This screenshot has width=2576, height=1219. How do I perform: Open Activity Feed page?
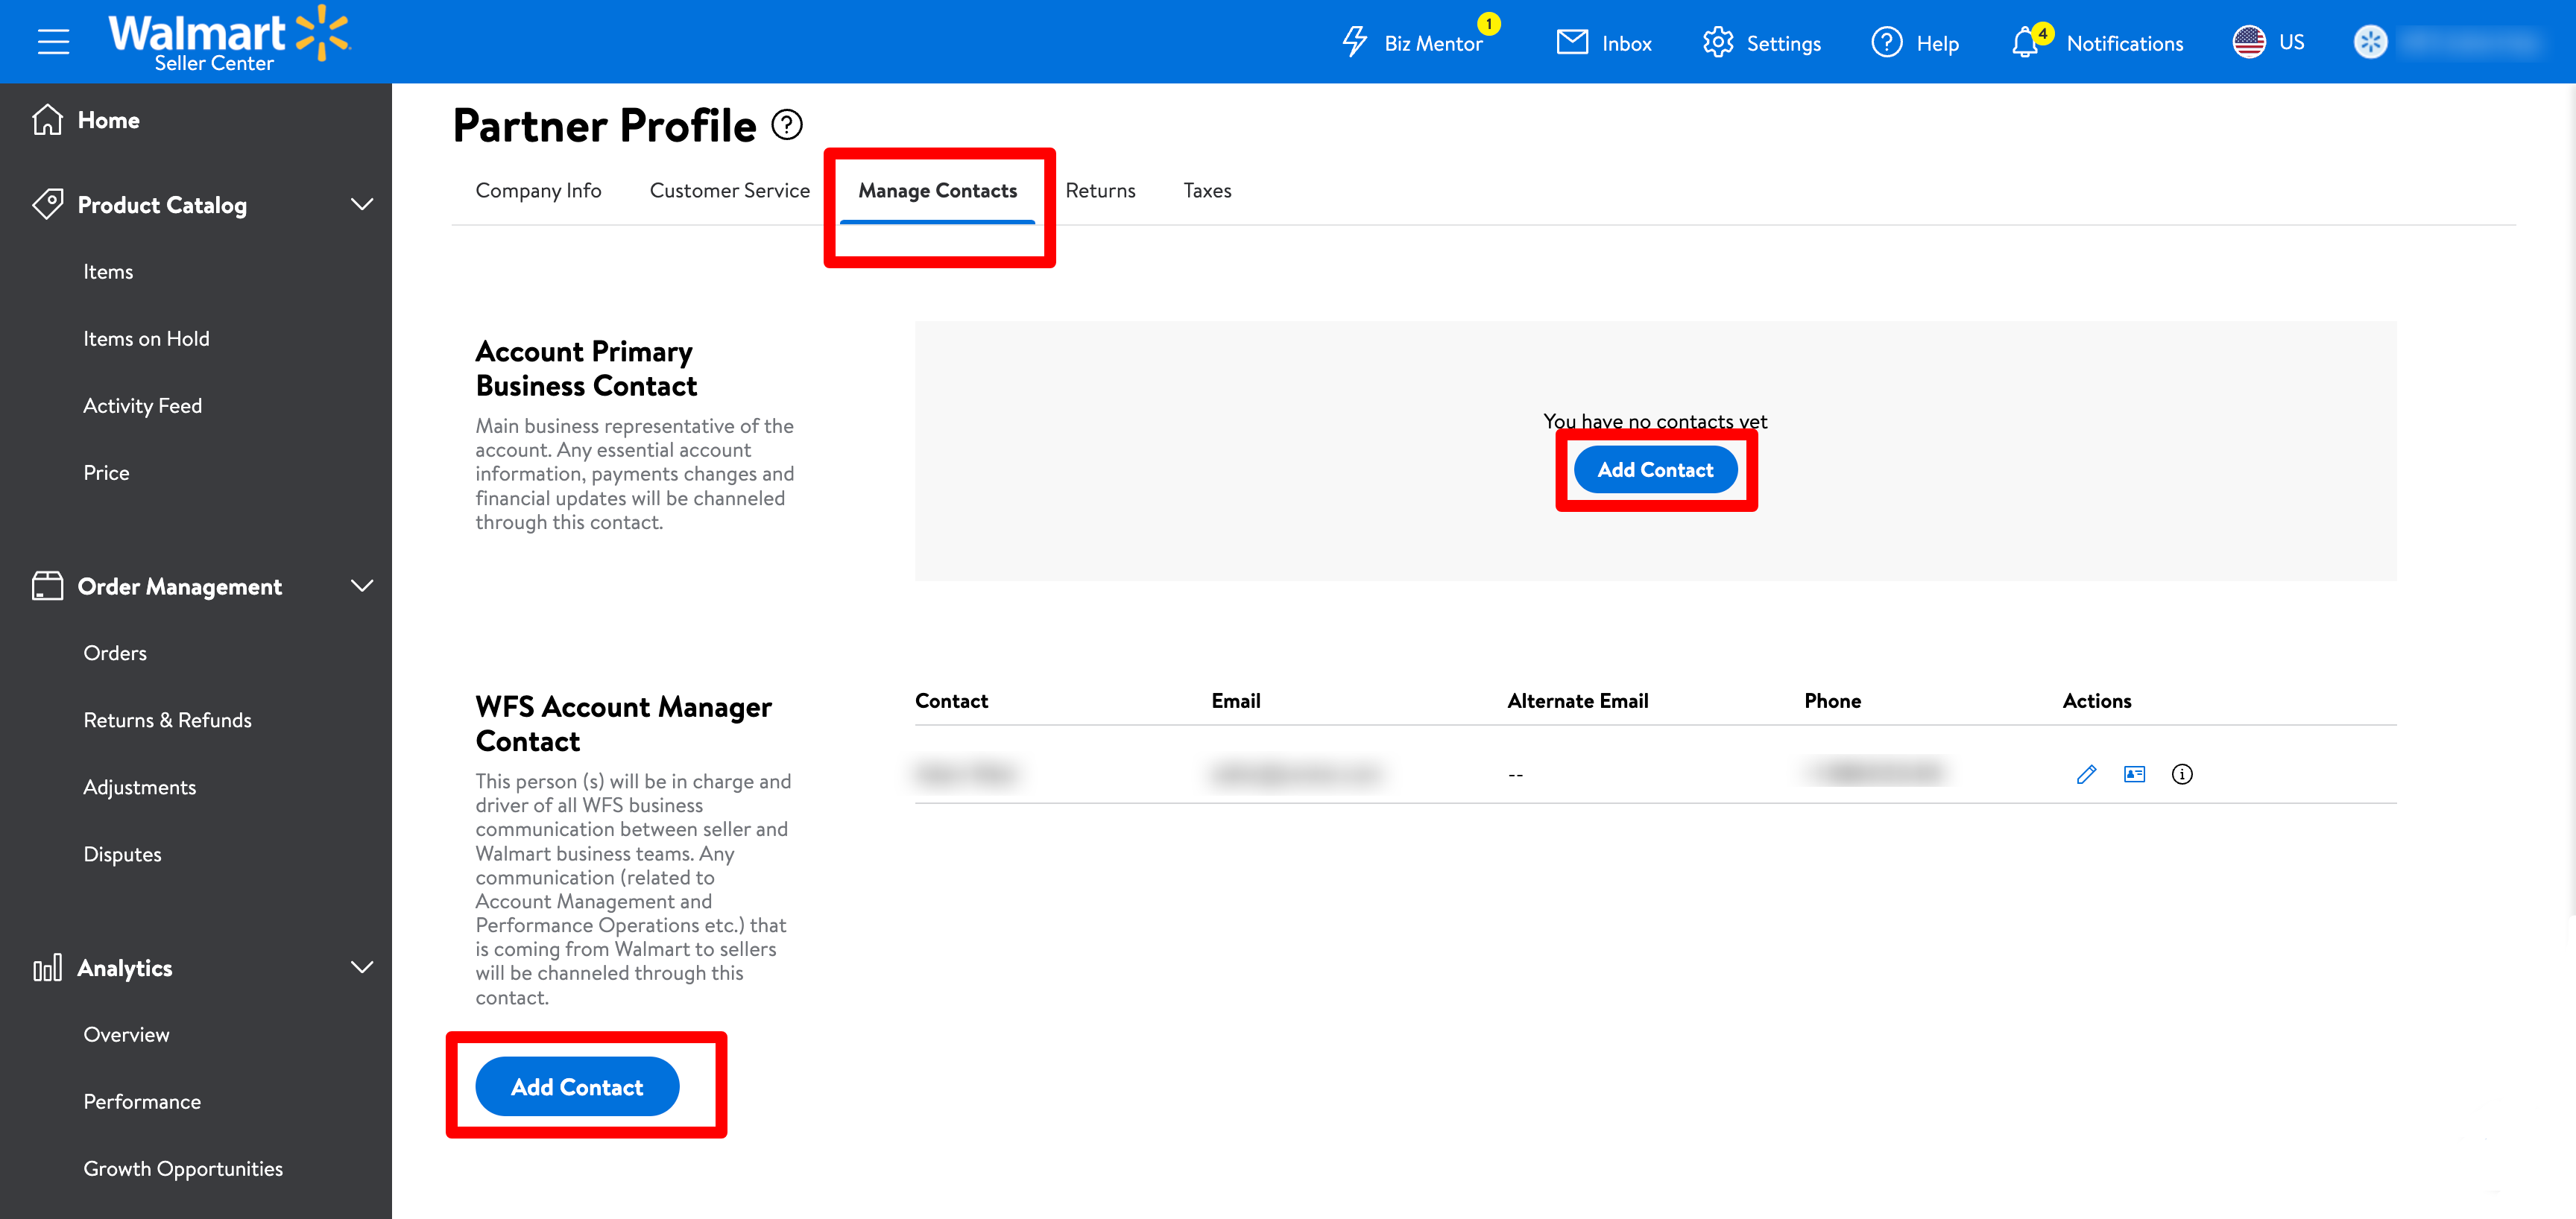coord(142,405)
